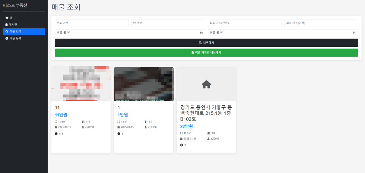Open 홈 in the sidebar

[x=24, y=18]
